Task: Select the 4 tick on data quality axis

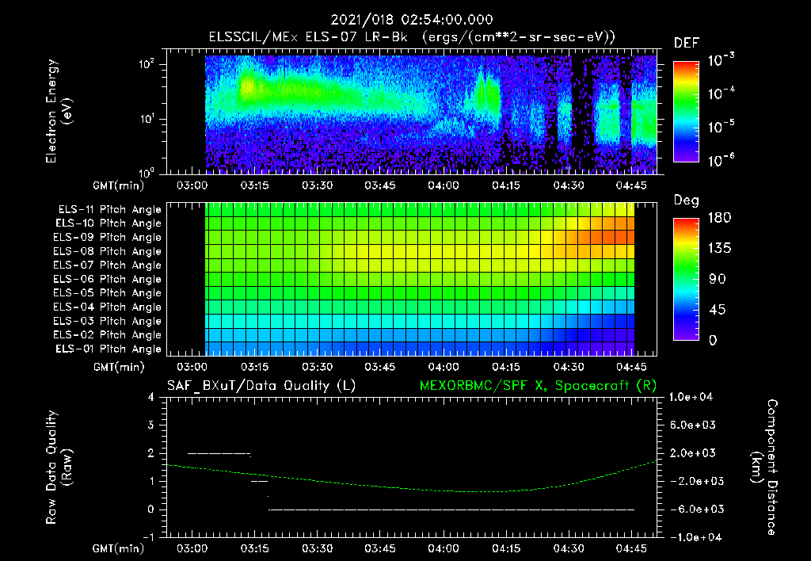Action: 150,397
